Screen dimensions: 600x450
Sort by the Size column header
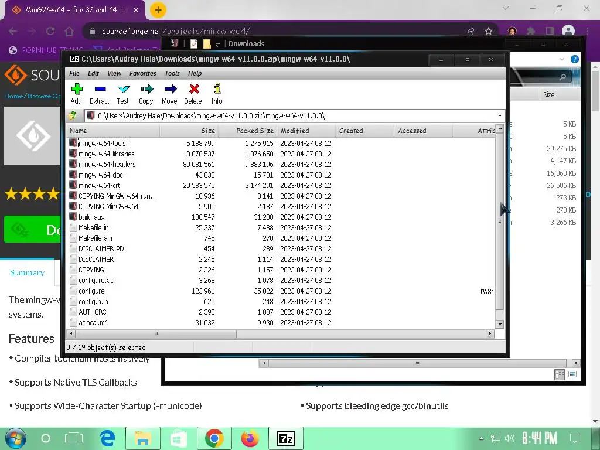tap(189, 131)
